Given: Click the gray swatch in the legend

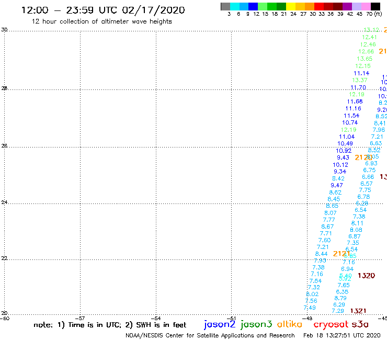Looking at the screenshot, I should (x=225, y=6).
